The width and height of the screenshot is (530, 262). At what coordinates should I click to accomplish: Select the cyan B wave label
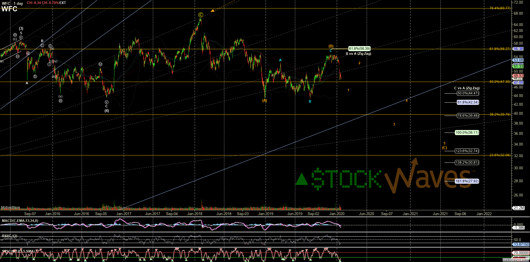pyautogui.click(x=310, y=101)
